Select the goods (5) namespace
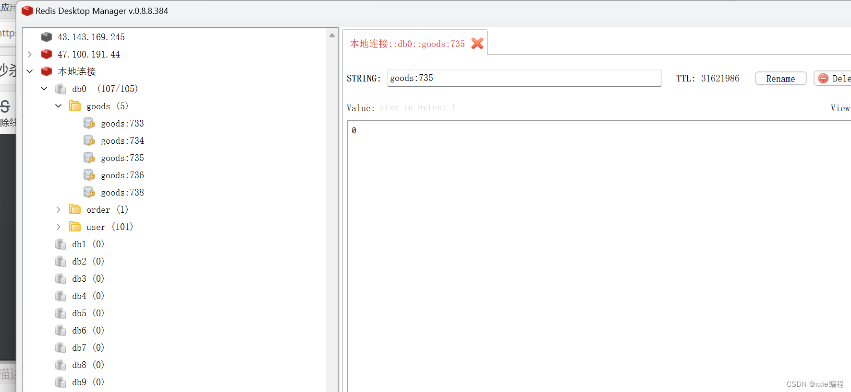The height and width of the screenshot is (392, 851). click(107, 106)
